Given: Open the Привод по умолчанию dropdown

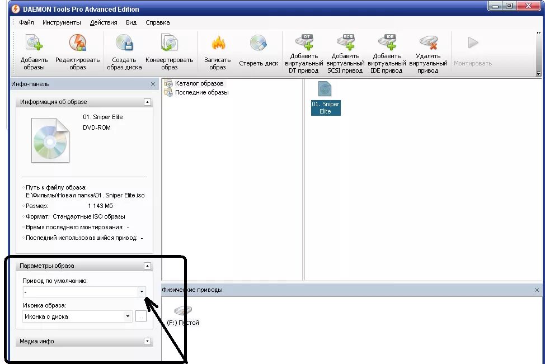Looking at the screenshot, I should (x=142, y=292).
